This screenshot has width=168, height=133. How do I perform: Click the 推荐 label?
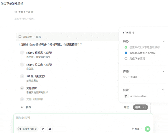pyautogui.click(x=29, y=107)
